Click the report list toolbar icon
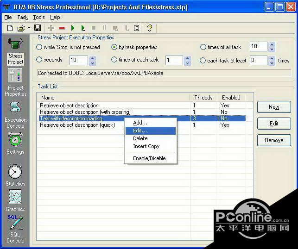Image resolution: width=298 pixels, height=249 pixels. 136,28
